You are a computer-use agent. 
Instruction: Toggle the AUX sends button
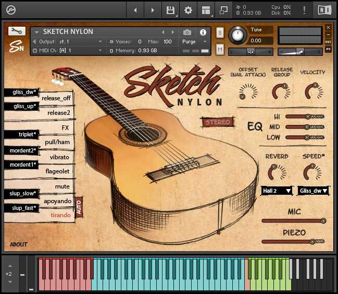pyautogui.click(x=328, y=42)
